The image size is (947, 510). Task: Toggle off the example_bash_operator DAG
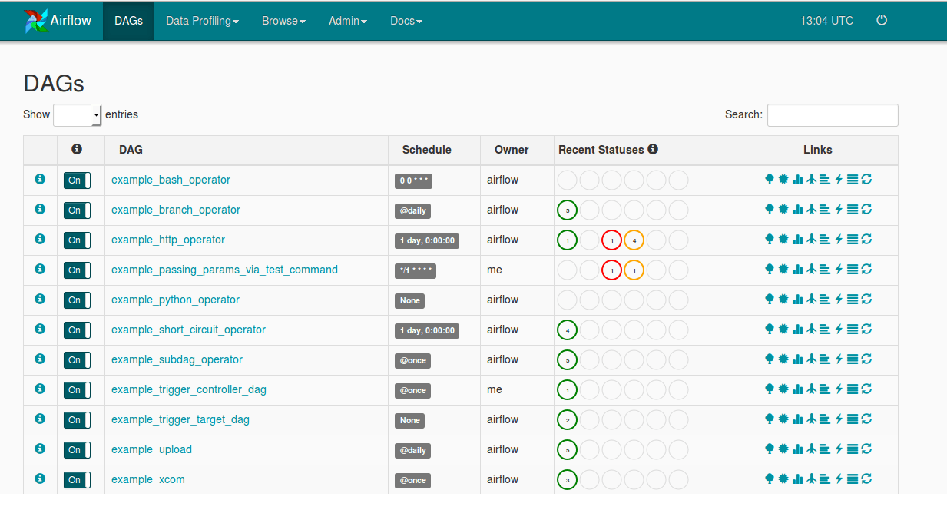point(77,180)
